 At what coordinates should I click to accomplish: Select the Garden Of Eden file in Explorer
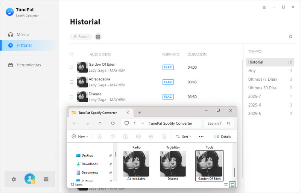(x=210, y=166)
